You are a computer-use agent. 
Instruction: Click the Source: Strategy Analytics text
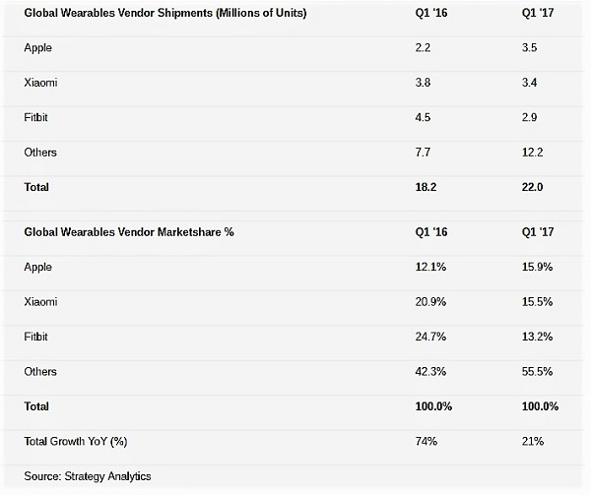[88, 476]
